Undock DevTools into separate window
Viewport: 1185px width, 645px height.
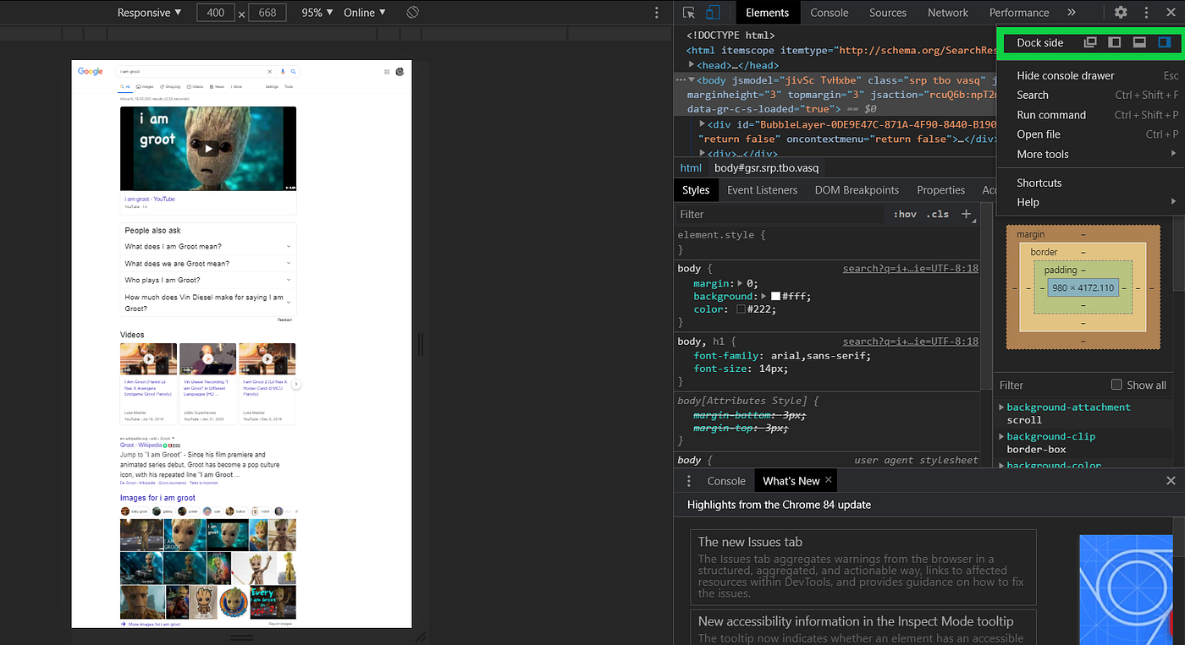(1091, 42)
